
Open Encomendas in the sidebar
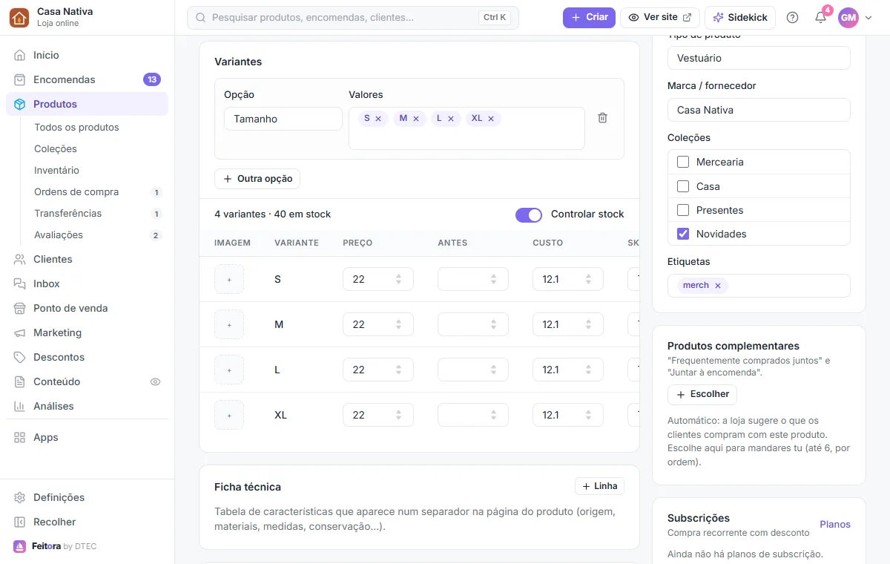[x=87, y=79]
